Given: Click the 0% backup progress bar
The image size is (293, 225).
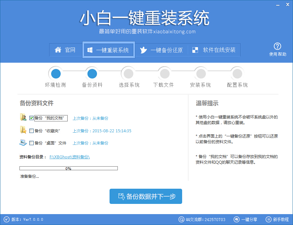Looking at the screenshot, I should click(x=69, y=168).
